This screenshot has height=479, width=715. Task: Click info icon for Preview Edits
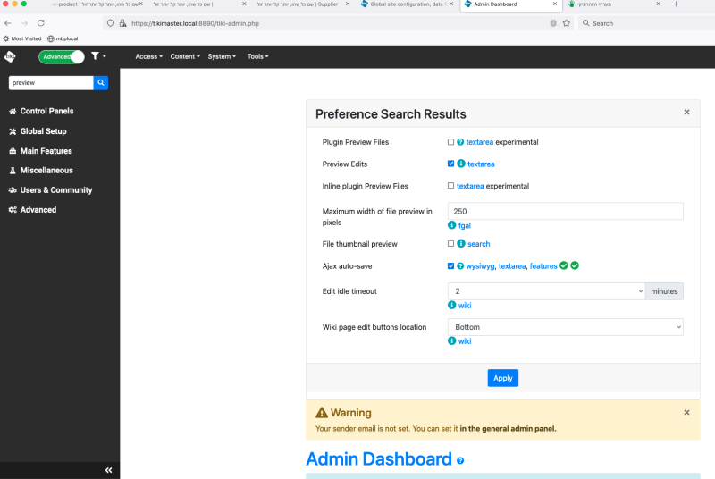(461, 164)
